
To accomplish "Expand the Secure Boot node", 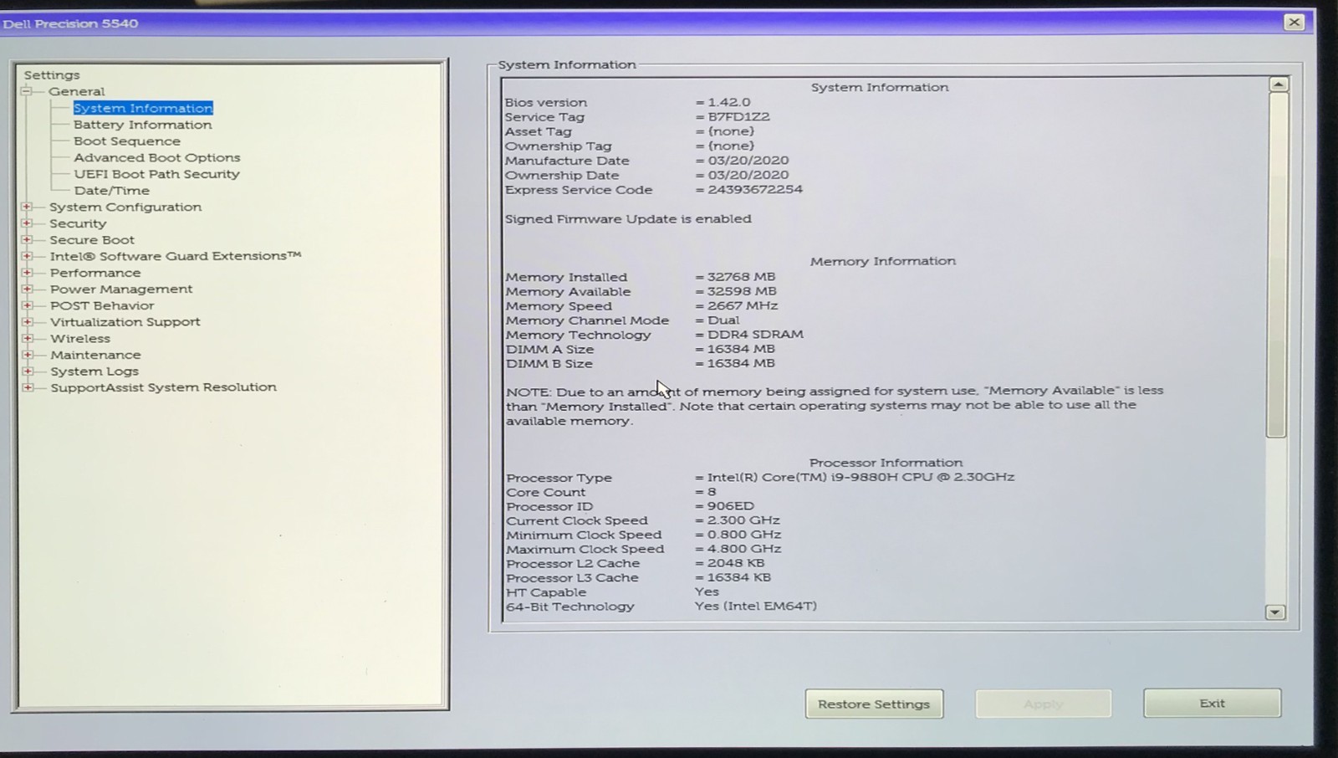I will coord(27,239).
